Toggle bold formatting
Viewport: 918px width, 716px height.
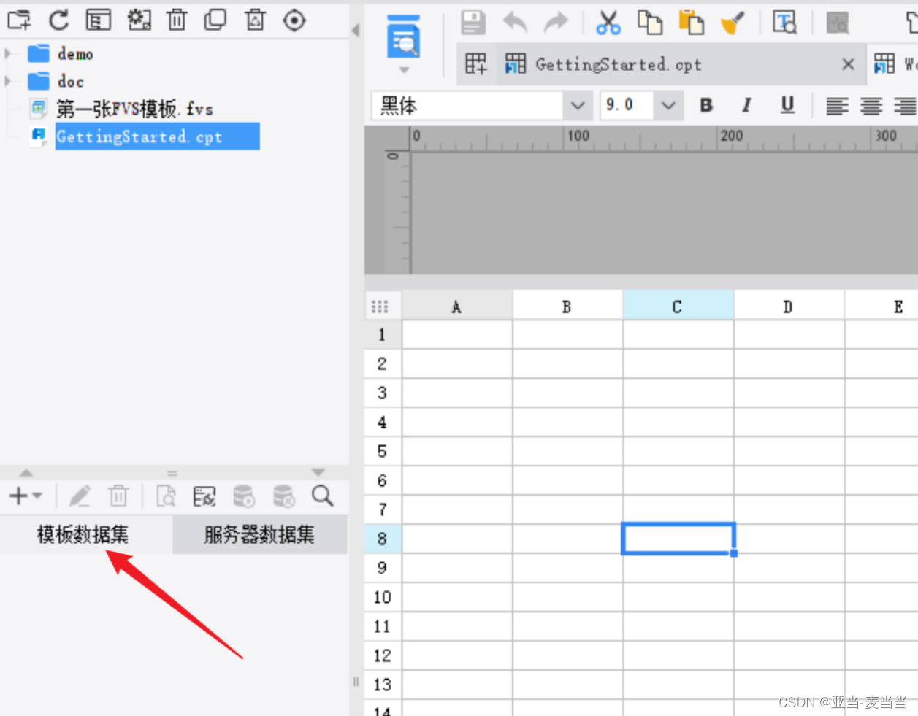tap(706, 105)
